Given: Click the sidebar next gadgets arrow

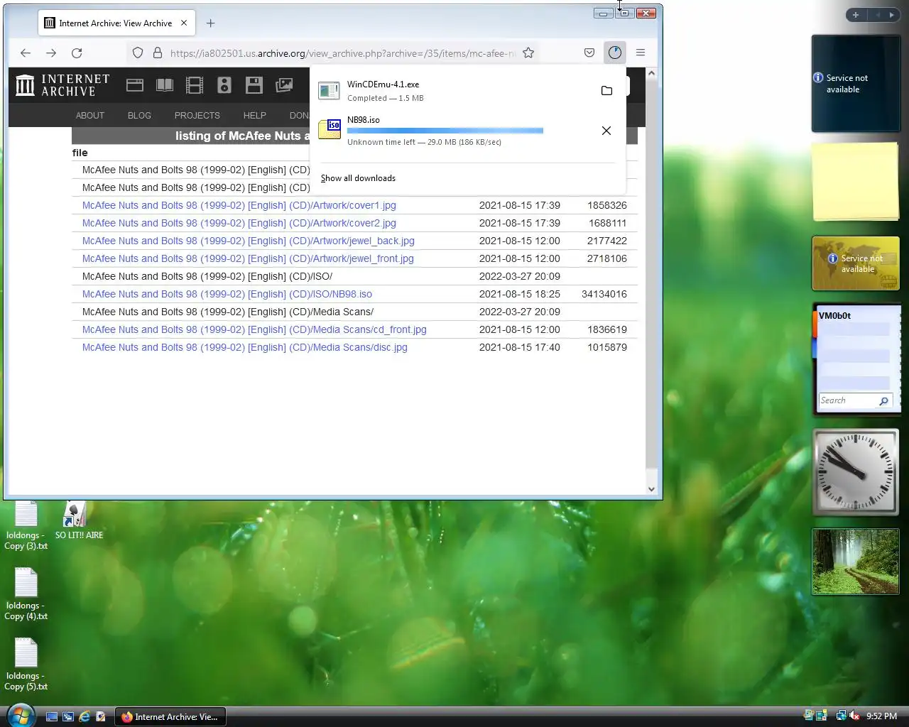Looking at the screenshot, I should click(891, 15).
